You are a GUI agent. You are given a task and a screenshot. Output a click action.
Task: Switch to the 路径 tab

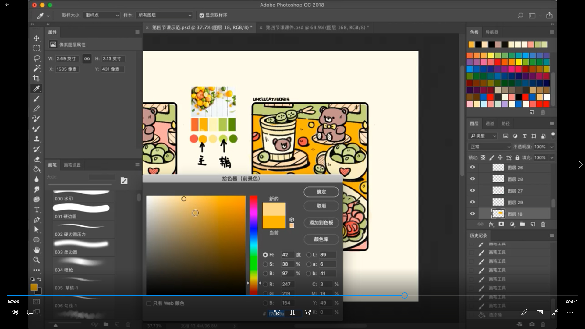click(x=506, y=123)
